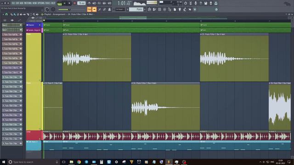
Task: Select the playlist slip tool
Action: click(24, 14)
